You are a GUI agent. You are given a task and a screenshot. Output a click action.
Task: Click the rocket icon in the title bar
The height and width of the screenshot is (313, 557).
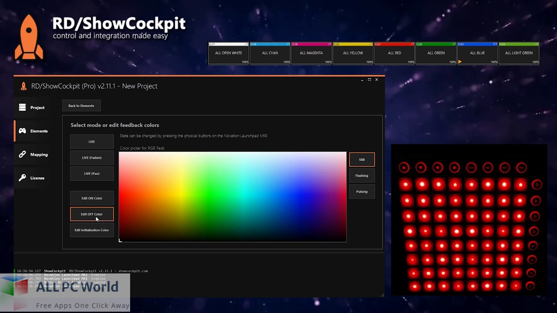[x=23, y=86]
